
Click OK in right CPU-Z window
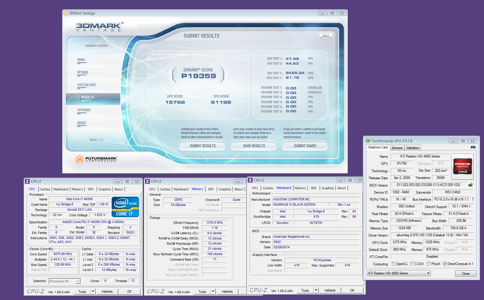pos(352,290)
